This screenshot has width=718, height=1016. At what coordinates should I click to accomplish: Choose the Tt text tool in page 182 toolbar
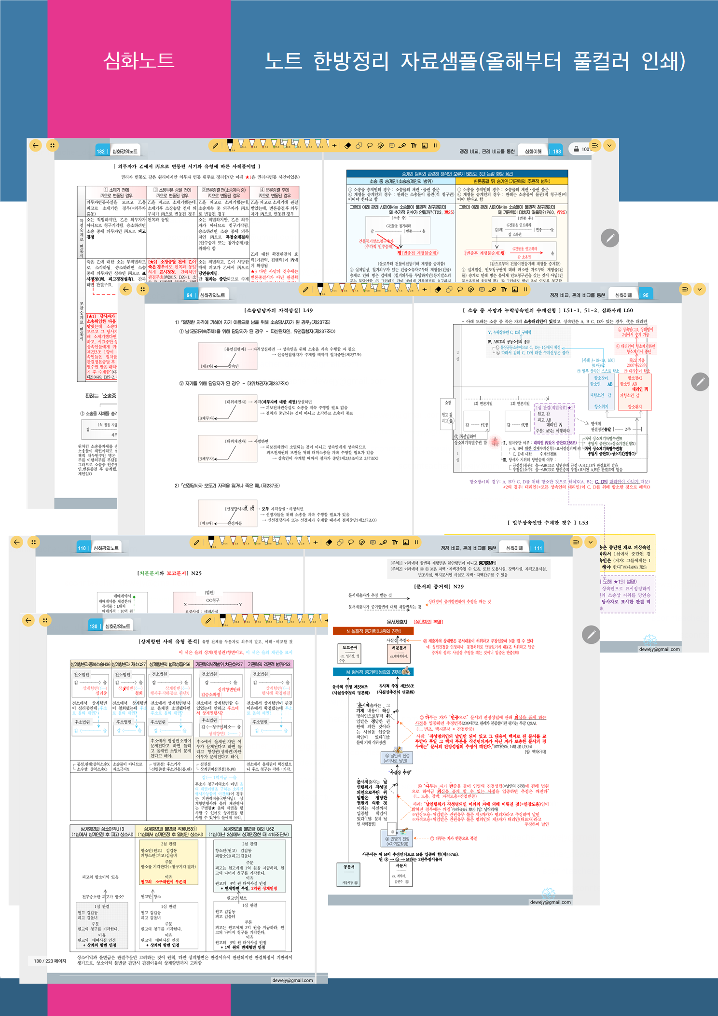point(414,145)
